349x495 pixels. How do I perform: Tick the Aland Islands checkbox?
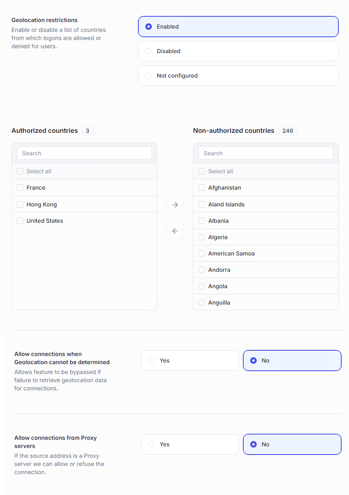(202, 204)
